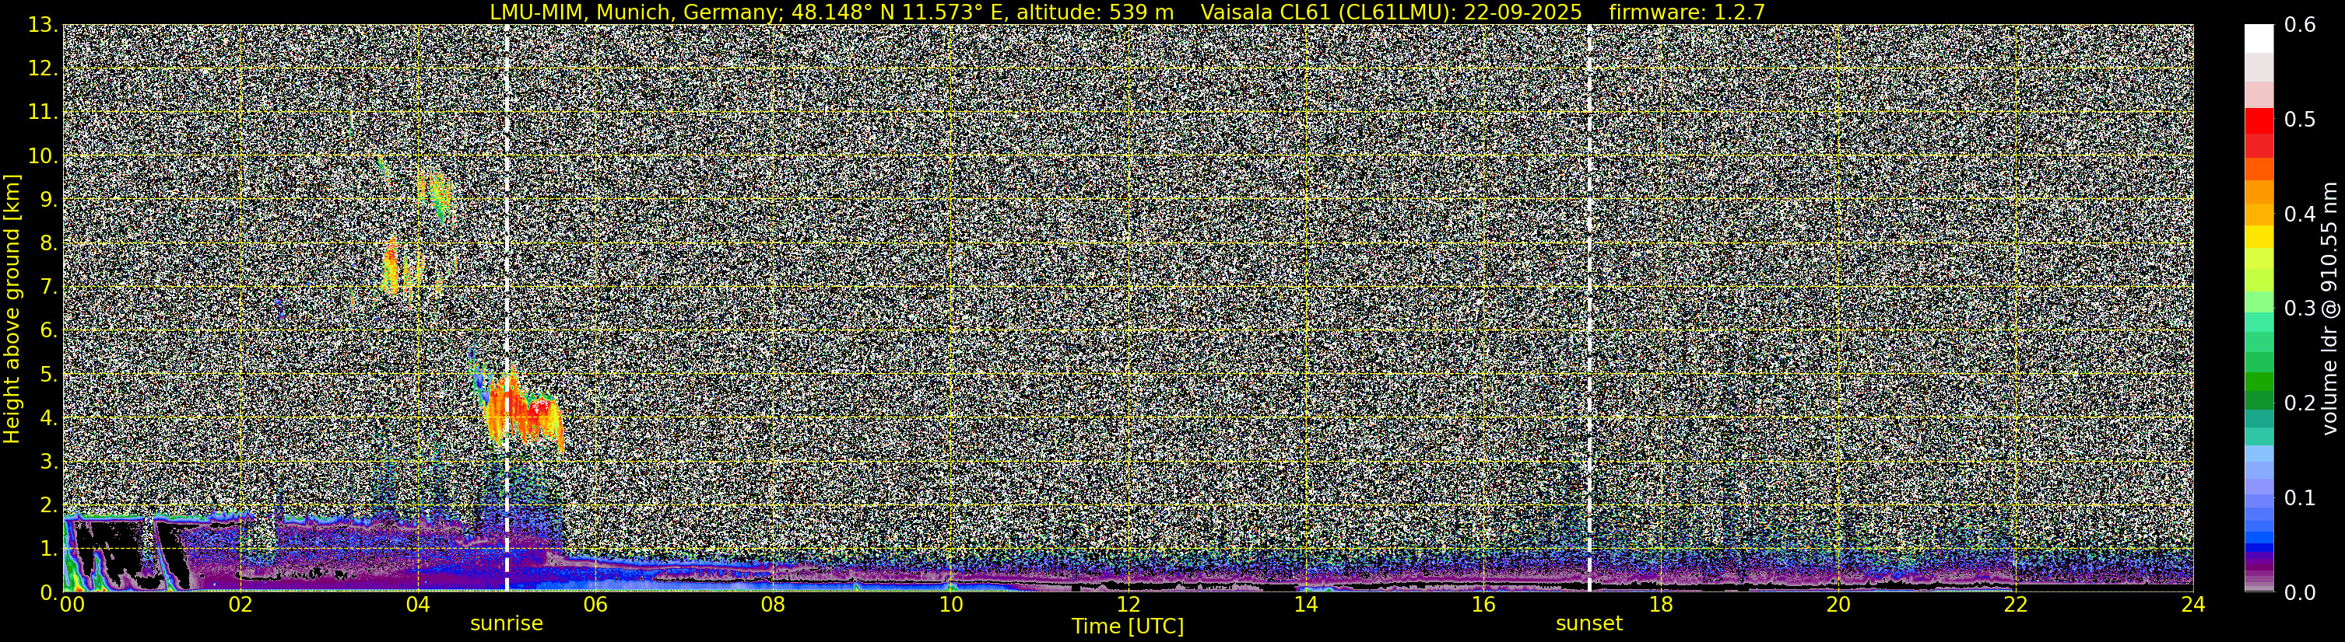
Task: Click the y-axis tick label '10.'
Action: (x=43, y=156)
